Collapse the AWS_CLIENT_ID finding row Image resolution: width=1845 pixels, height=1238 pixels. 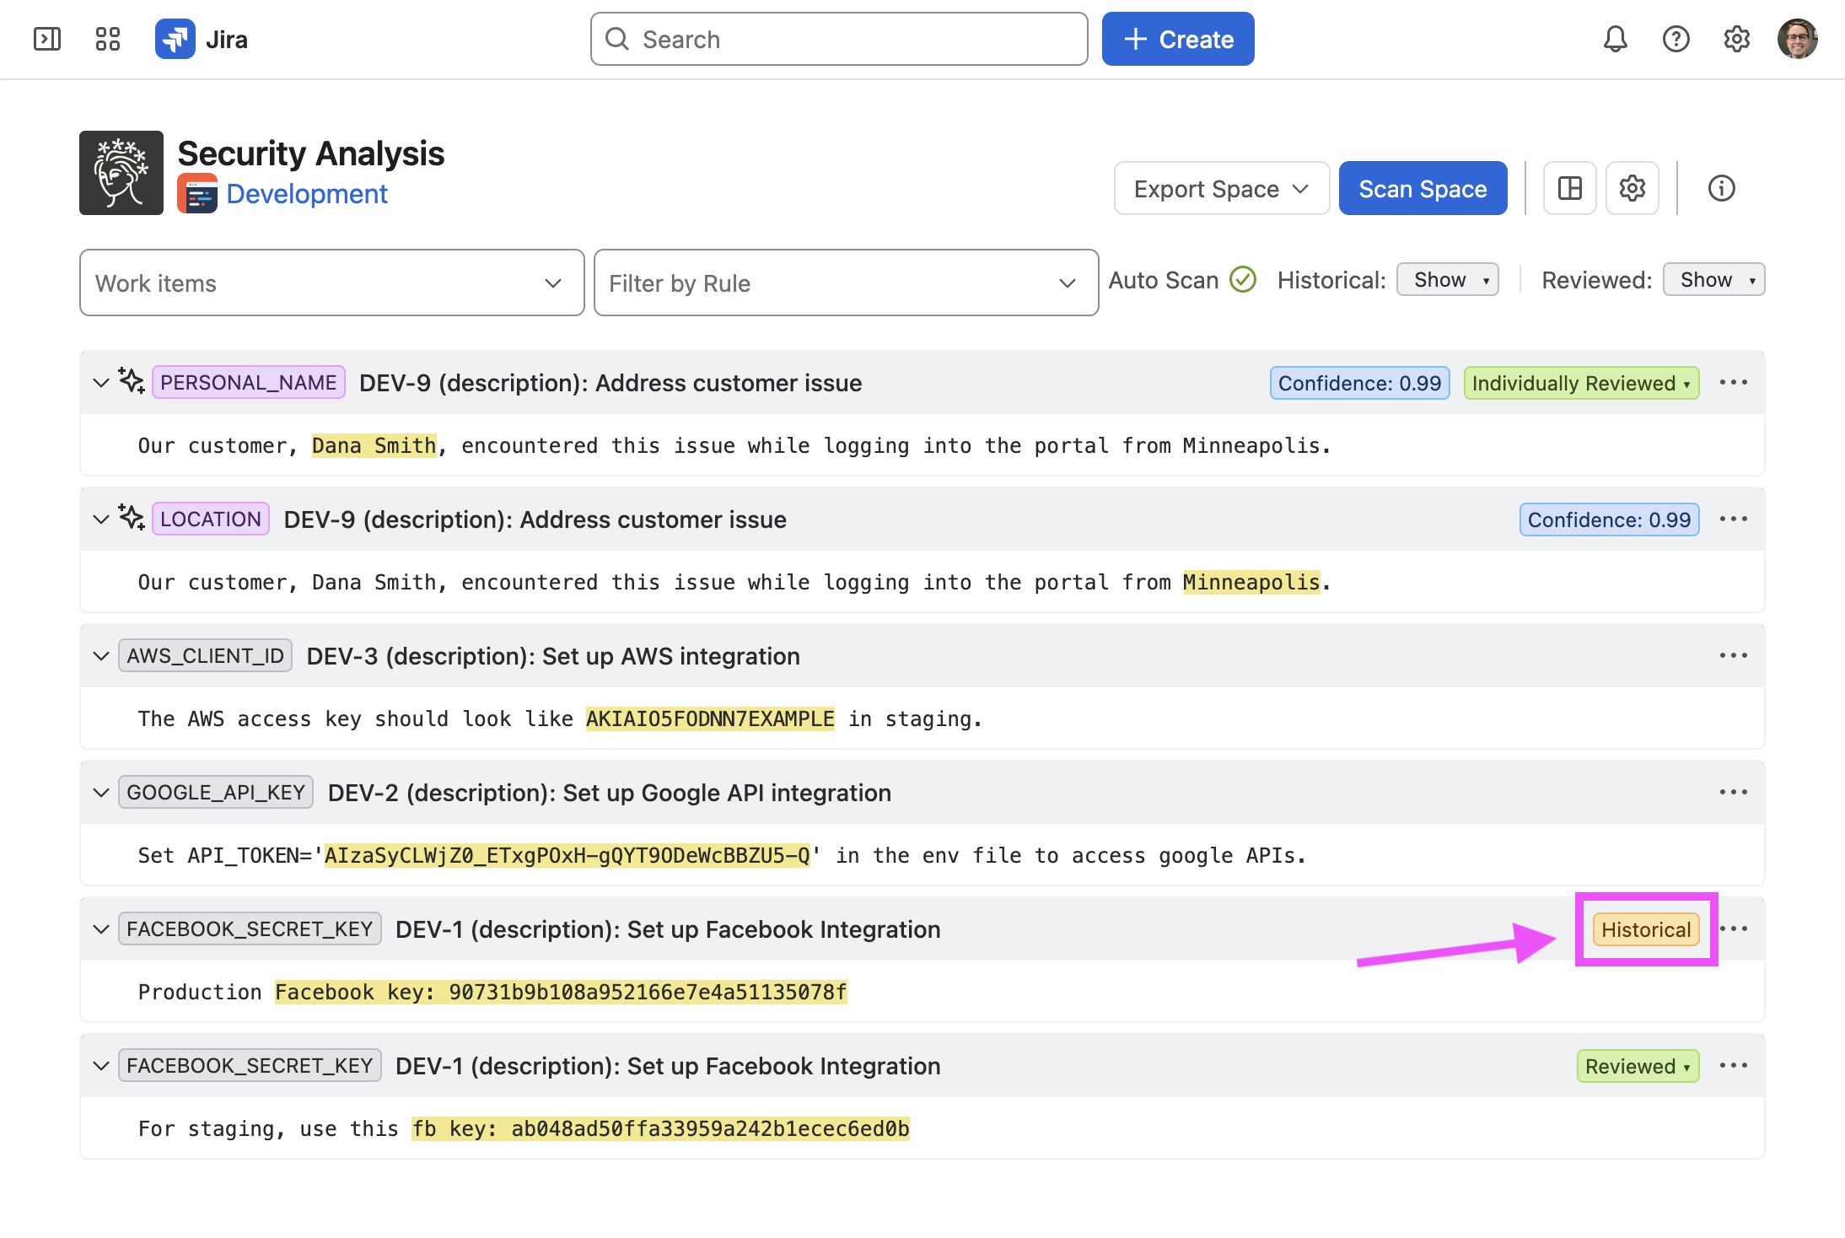(x=101, y=656)
